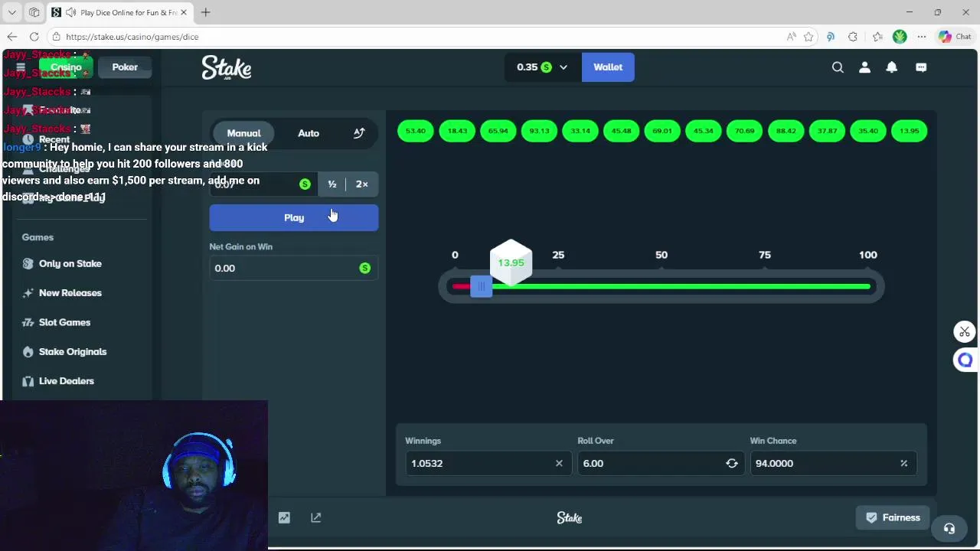
Task: Select the Casino tab
Action: point(66,67)
